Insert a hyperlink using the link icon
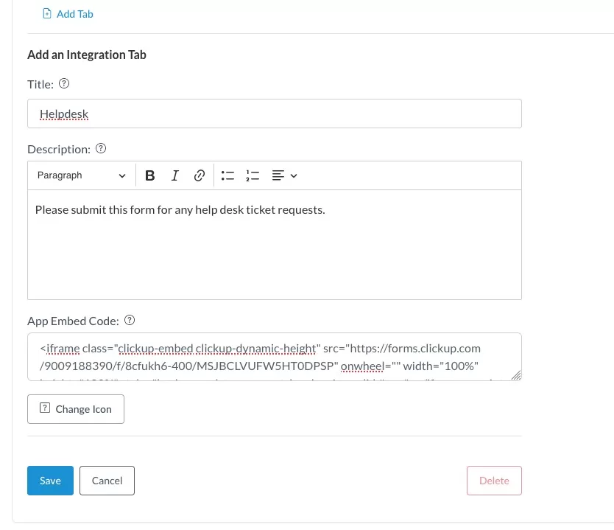 [x=199, y=175]
